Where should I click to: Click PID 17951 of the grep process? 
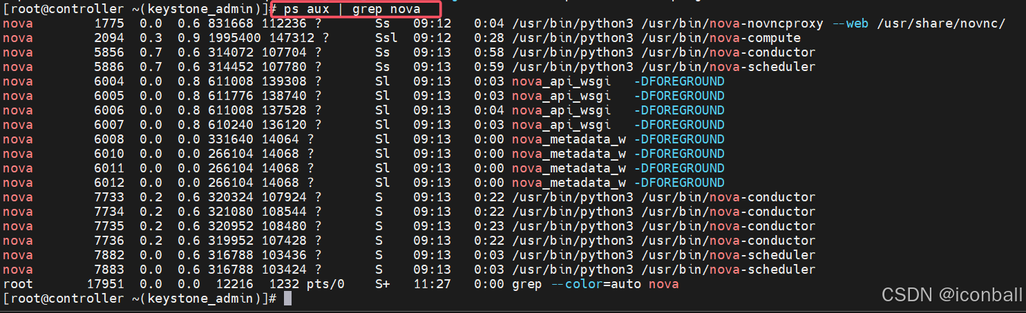pyautogui.click(x=106, y=284)
